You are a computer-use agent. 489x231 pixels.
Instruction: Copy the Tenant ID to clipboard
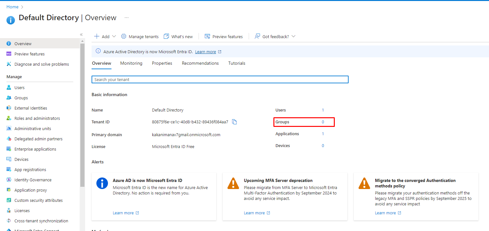click(x=235, y=122)
